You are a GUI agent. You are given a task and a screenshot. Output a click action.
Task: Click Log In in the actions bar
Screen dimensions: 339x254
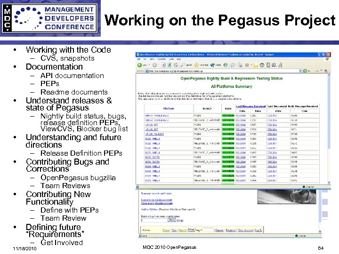[258, 230]
